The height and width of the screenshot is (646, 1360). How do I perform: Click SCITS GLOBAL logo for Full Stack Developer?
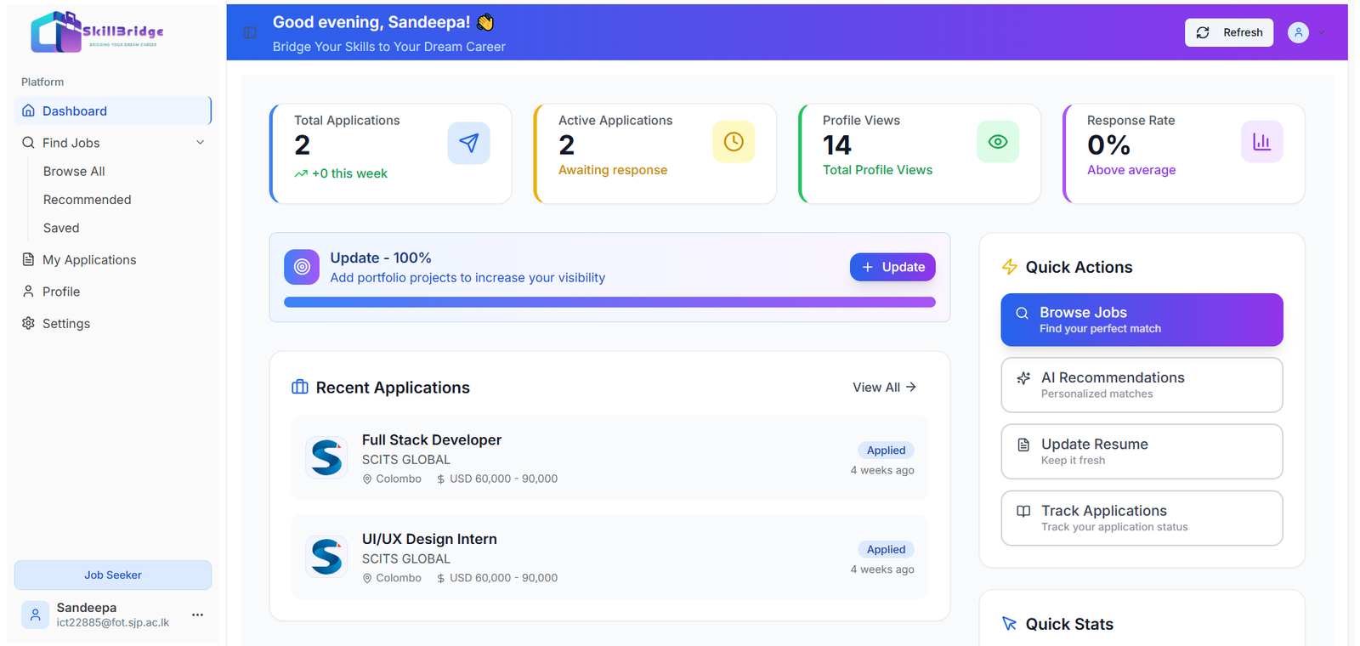326,458
